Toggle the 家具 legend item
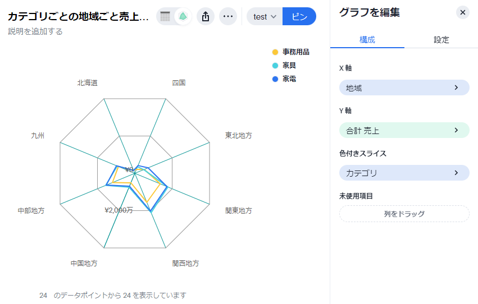Screen dimensions: 478x304 click(x=289, y=66)
